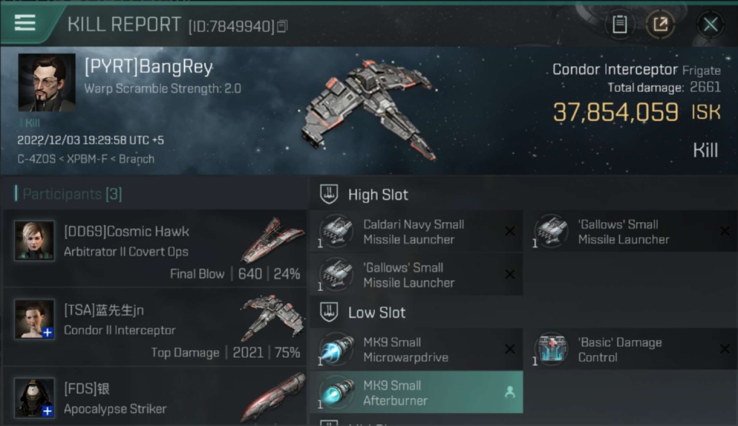Image resolution: width=738 pixels, height=426 pixels.
Task: Select the 'Basic' Damage Control icon
Action: (x=551, y=349)
